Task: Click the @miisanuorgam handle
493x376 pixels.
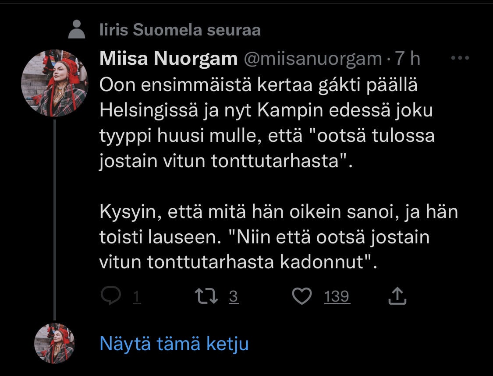Action: (x=312, y=59)
